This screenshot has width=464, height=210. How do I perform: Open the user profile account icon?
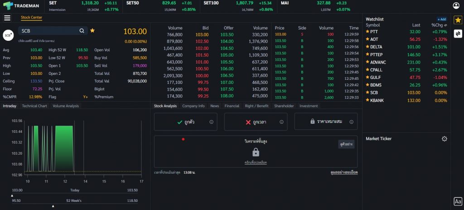[456, 5]
